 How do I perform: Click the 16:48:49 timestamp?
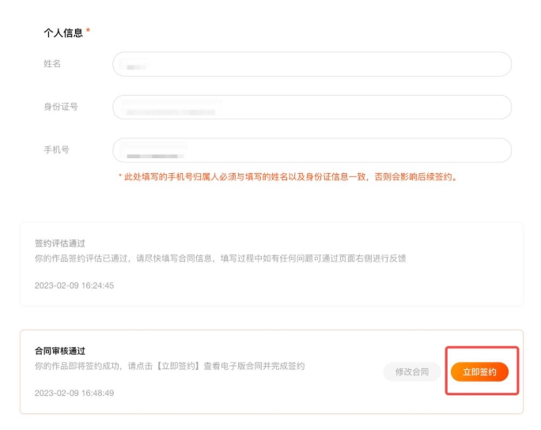tap(74, 393)
